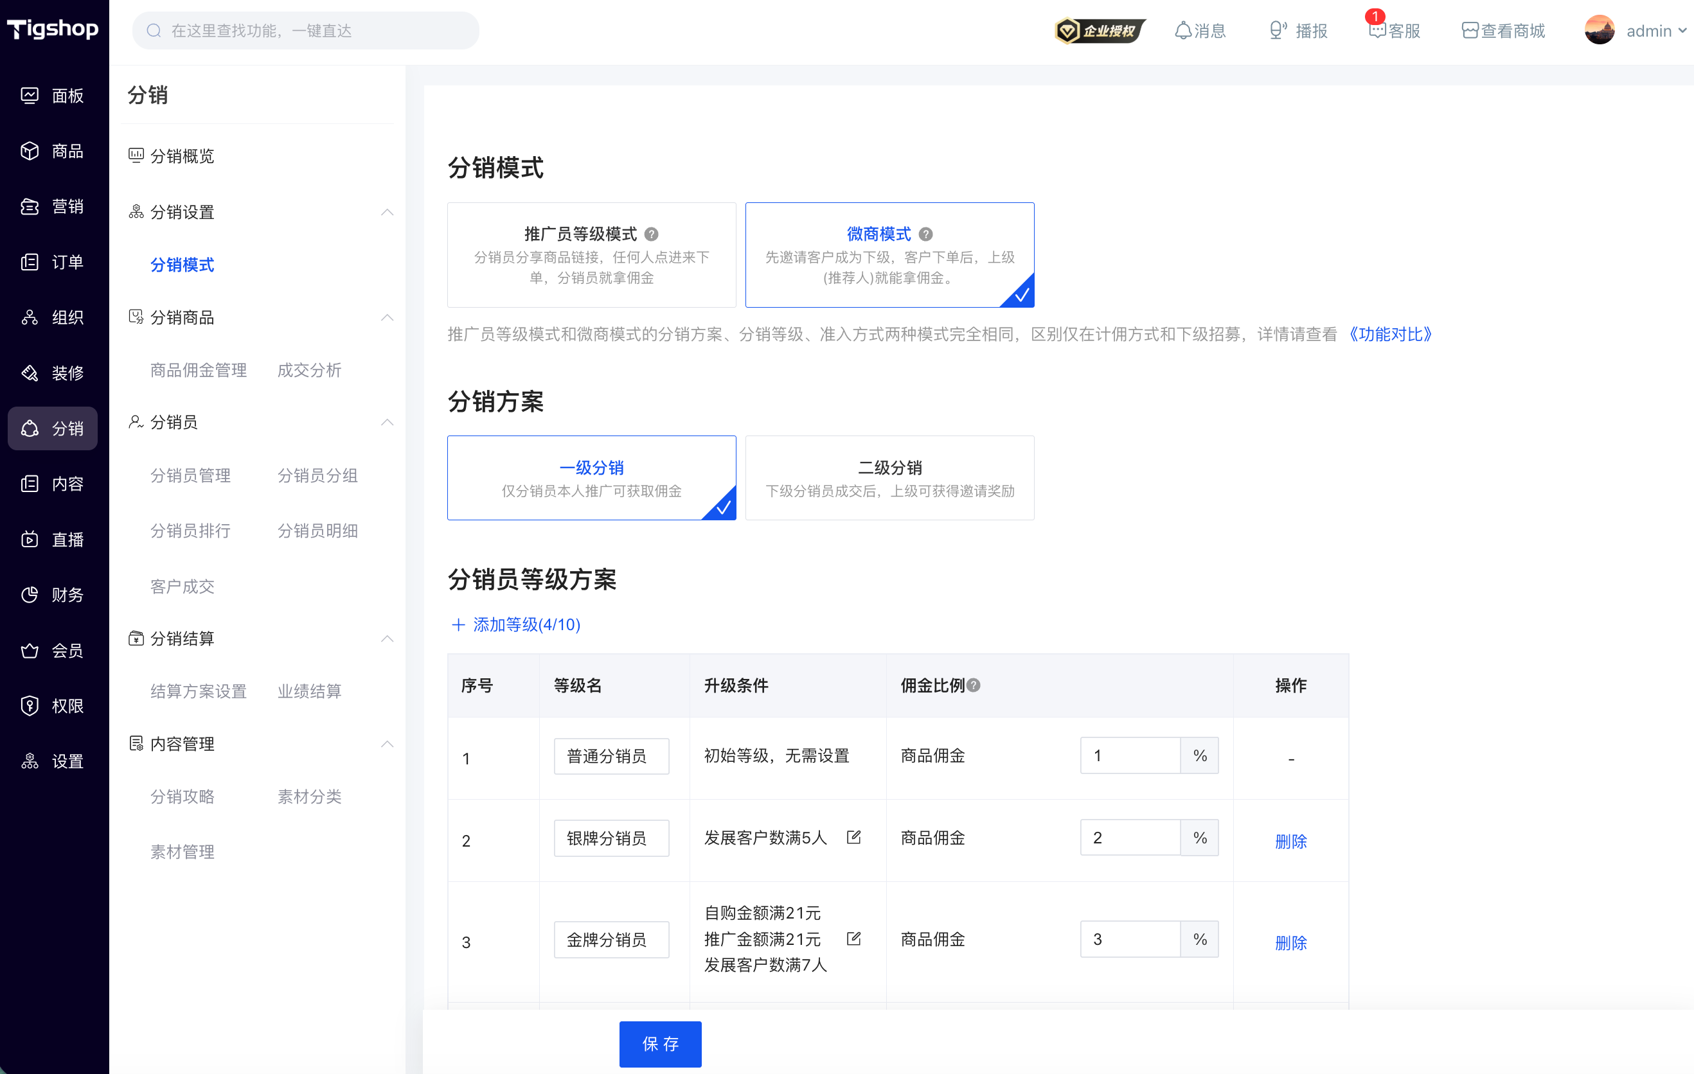Select the 二级分销 plan card
1694x1074 pixels.
[890, 477]
